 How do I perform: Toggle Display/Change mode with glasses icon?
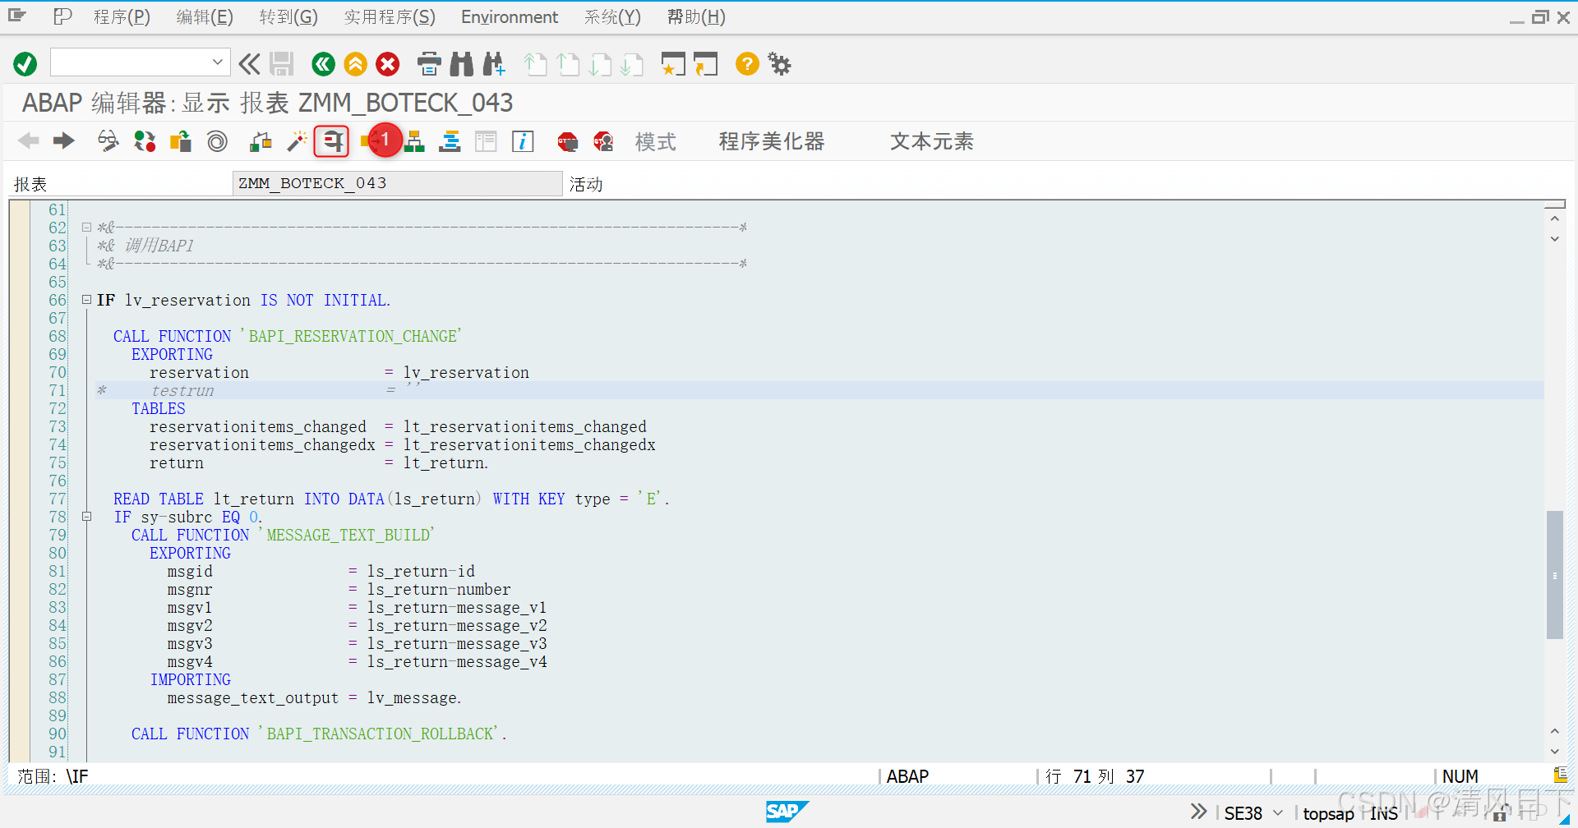point(107,140)
